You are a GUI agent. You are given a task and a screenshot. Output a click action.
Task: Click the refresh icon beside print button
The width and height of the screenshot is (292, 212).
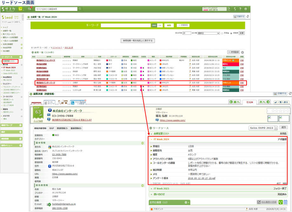point(248,17)
